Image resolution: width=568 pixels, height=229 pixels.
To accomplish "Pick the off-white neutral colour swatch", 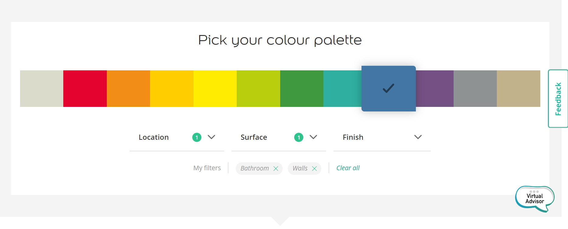I will pos(42,89).
